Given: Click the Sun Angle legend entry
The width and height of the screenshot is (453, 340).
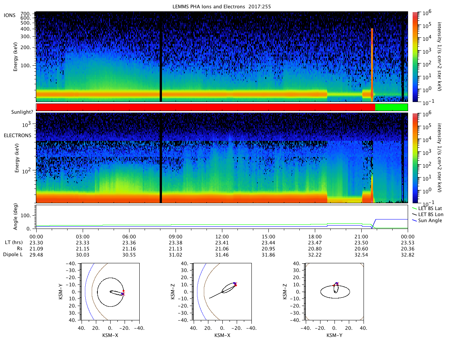Looking at the screenshot, I should (428, 220).
